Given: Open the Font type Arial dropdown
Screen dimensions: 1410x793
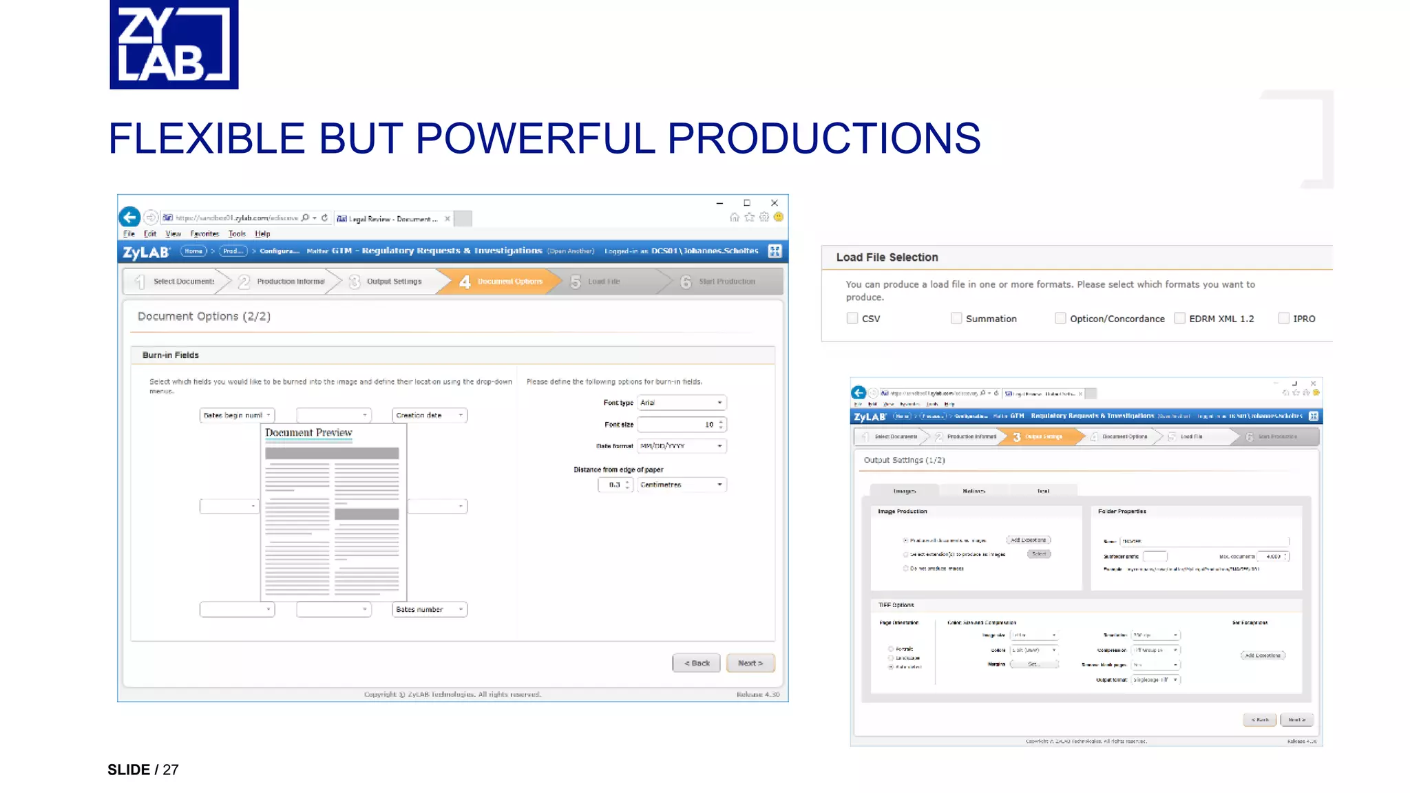Looking at the screenshot, I should click(682, 403).
